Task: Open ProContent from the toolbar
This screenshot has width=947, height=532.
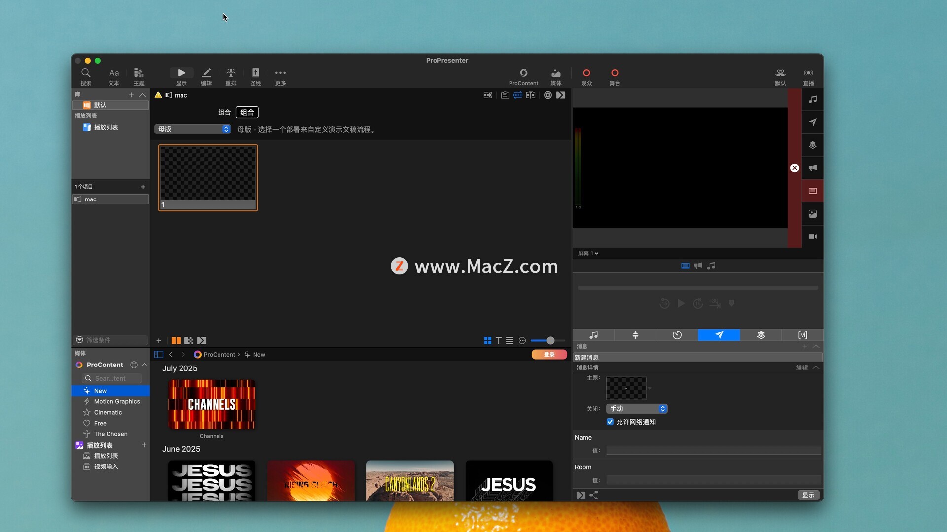Action: coord(523,77)
